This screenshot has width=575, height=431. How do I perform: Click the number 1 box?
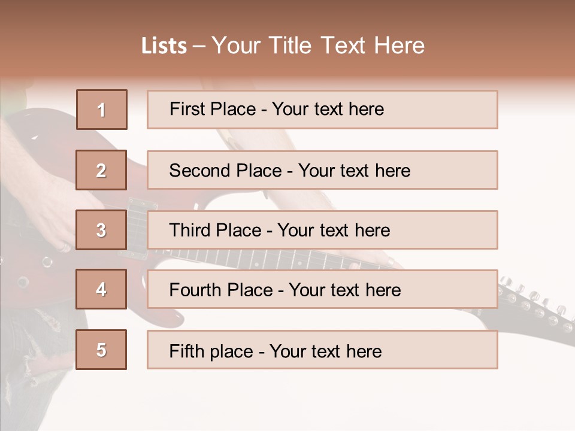102,110
